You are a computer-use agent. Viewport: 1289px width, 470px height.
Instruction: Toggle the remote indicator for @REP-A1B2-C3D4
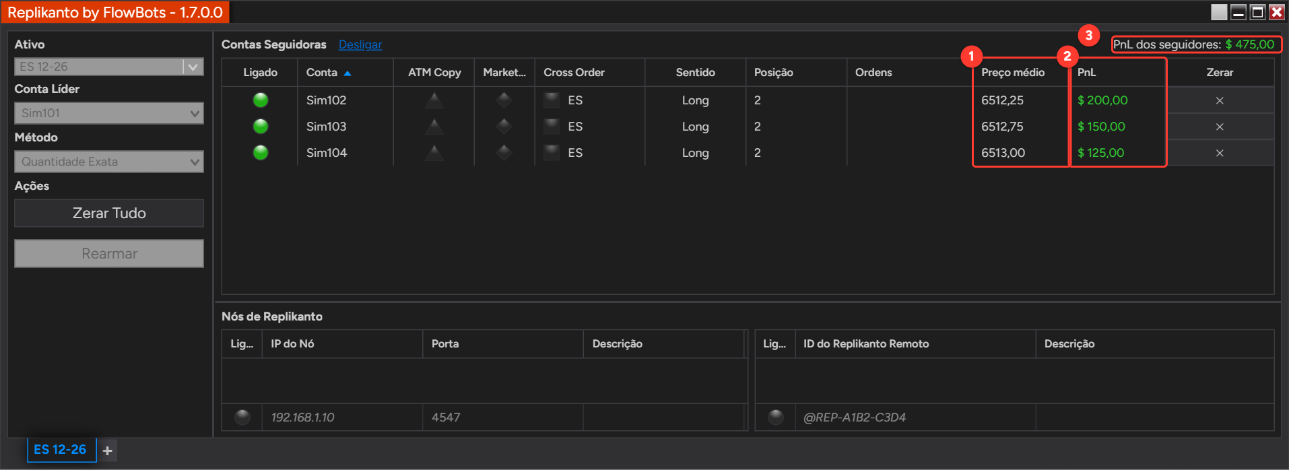776,417
